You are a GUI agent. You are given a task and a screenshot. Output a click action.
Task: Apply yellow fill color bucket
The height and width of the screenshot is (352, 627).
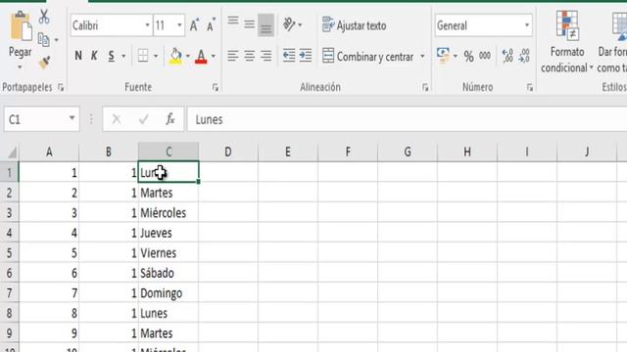pyautogui.click(x=175, y=57)
